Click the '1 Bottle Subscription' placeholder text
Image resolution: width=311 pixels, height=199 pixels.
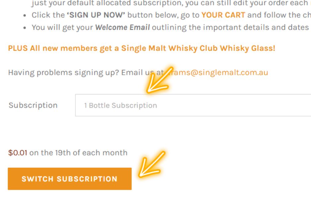point(120,105)
